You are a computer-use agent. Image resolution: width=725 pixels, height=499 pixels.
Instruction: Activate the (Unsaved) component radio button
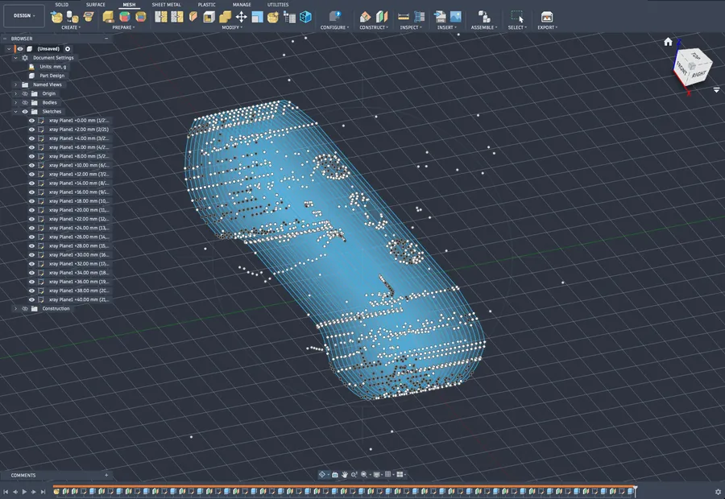[x=68, y=49]
